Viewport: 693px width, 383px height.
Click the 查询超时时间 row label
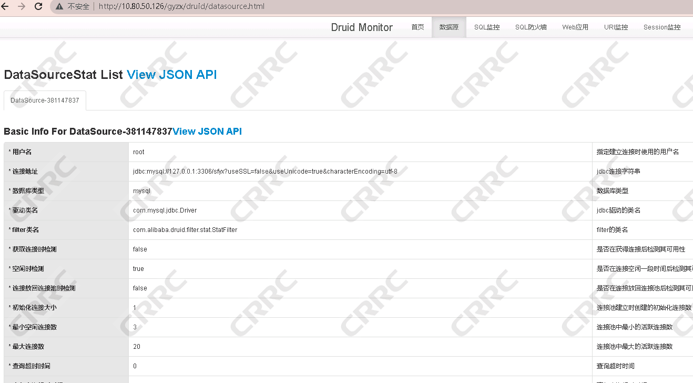(29, 366)
